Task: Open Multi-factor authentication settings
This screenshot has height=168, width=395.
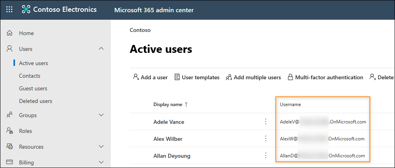Action: click(325, 77)
